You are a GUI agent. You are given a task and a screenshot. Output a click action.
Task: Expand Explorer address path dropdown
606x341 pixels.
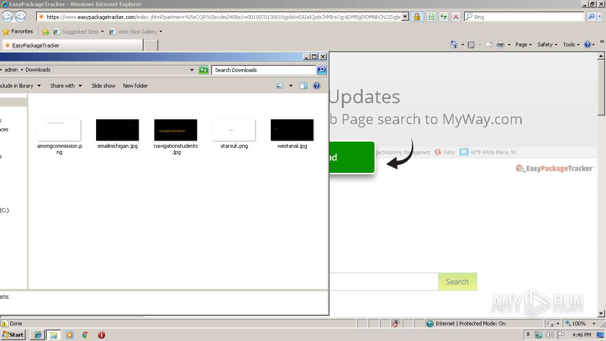[x=192, y=70]
